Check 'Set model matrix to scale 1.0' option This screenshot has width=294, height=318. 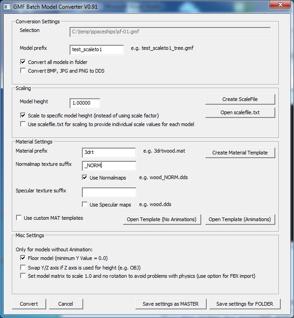click(x=23, y=276)
